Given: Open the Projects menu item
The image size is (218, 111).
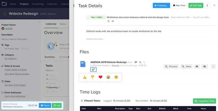Looking at the screenshot, I should coord(24,4).
